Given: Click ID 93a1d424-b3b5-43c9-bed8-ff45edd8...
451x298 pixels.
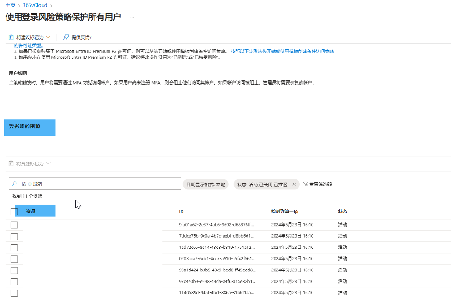Looking at the screenshot, I should [x=217, y=270].
